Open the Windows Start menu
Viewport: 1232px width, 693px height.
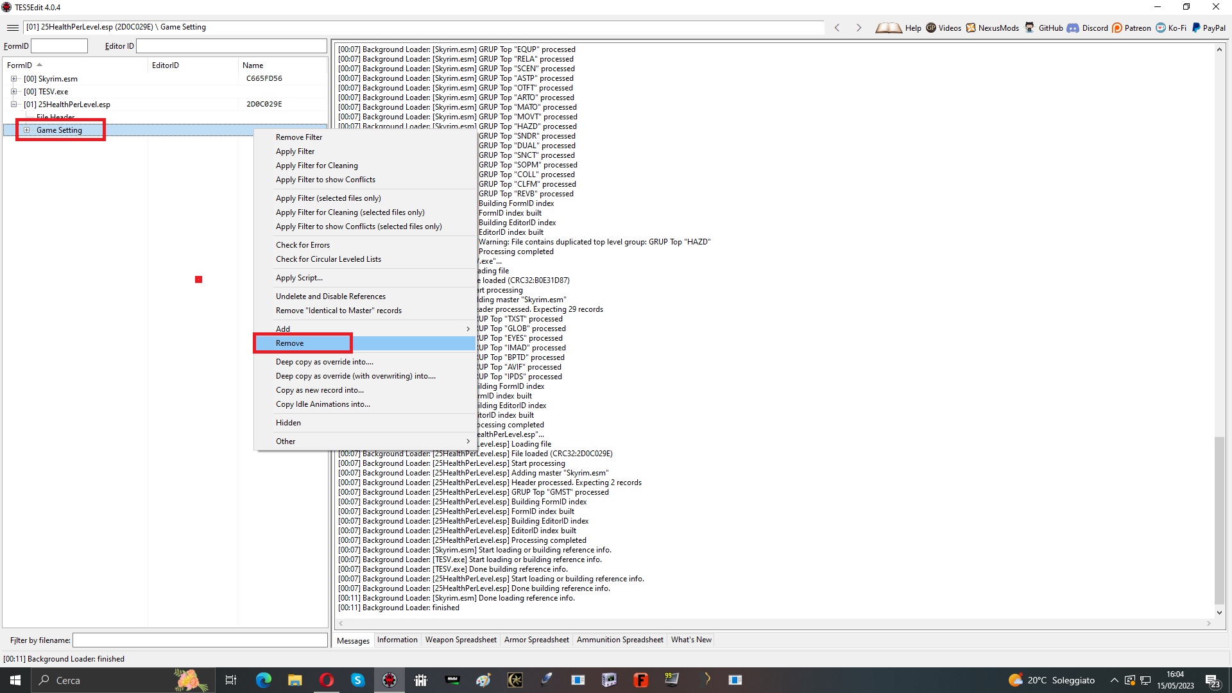[15, 680]
